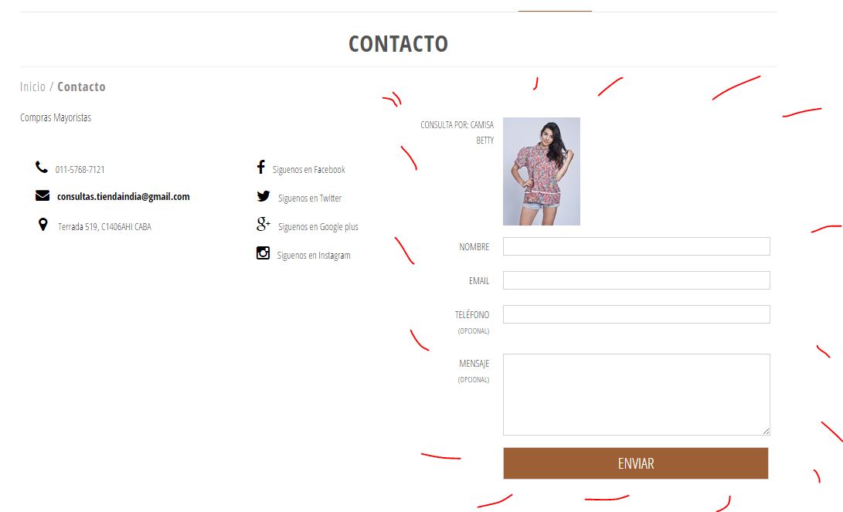
Task: Click the consultas.tiendaindia@gmail.com email link
Action: 123,197
